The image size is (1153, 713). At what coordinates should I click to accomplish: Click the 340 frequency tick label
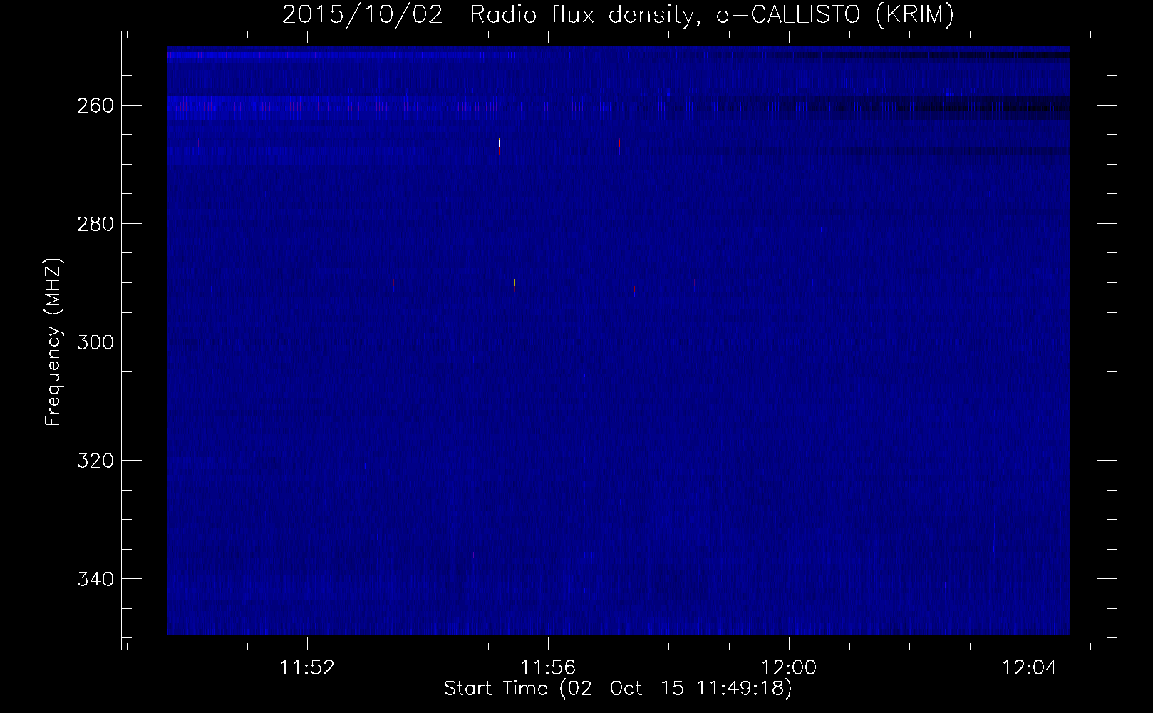[94, 578]
